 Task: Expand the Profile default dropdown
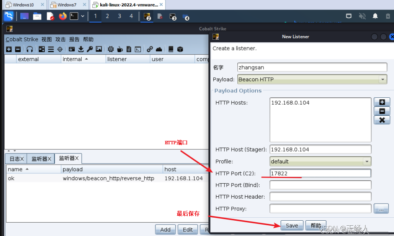366,162
